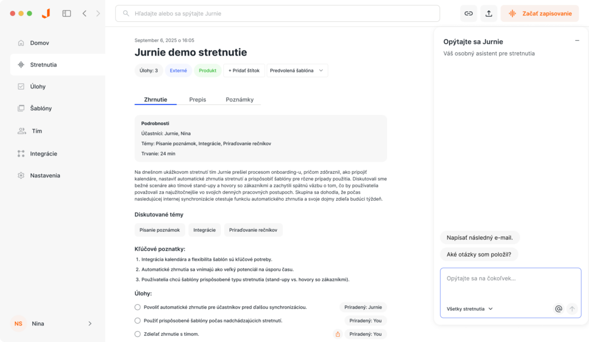Open Nastavenia settings in sidebar
Viewport: 589px width, 342px height.
click(x=45, y=175)
